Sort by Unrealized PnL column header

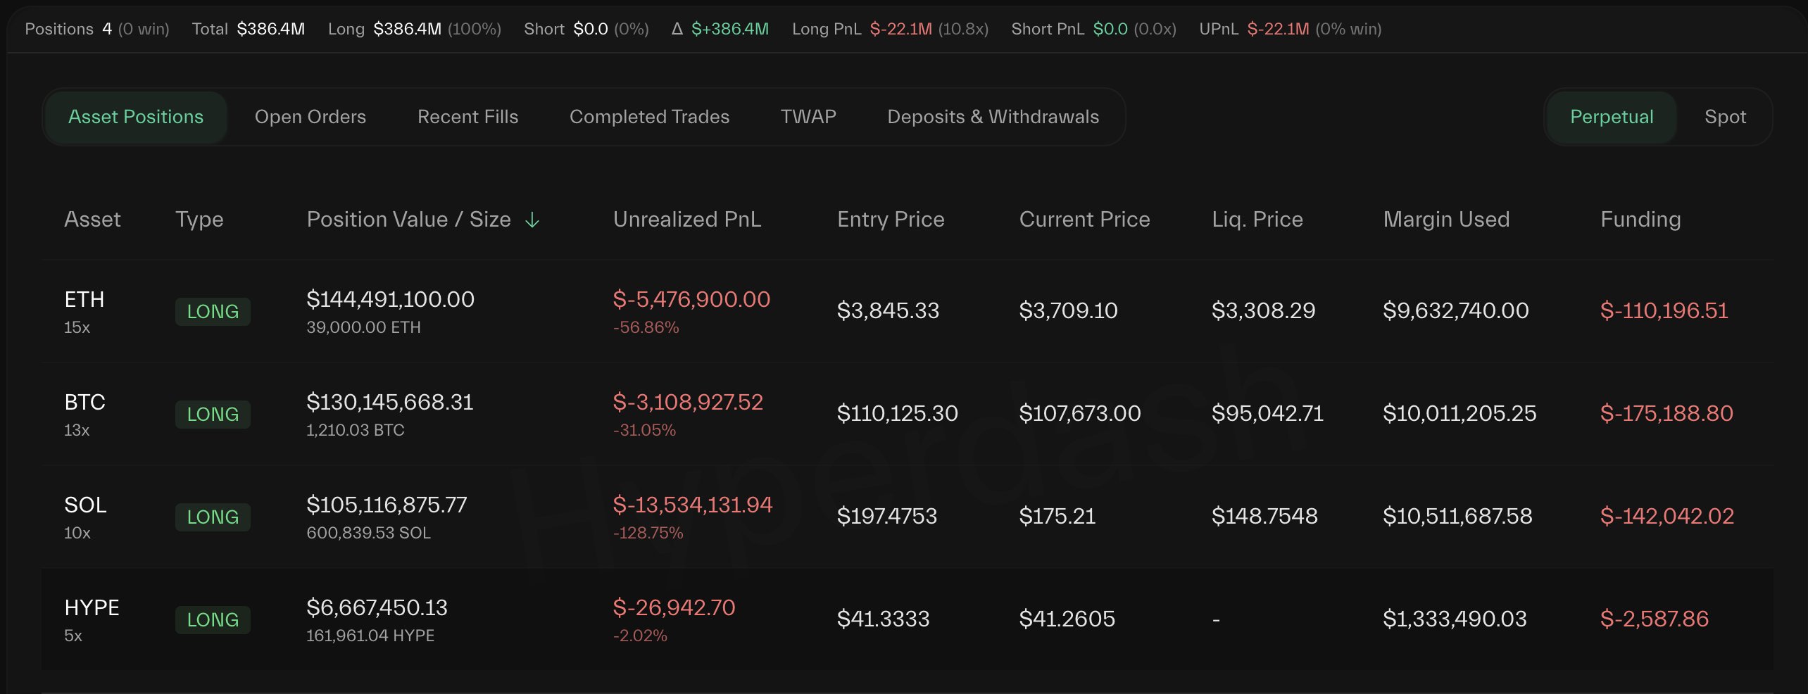coord(687,220)
